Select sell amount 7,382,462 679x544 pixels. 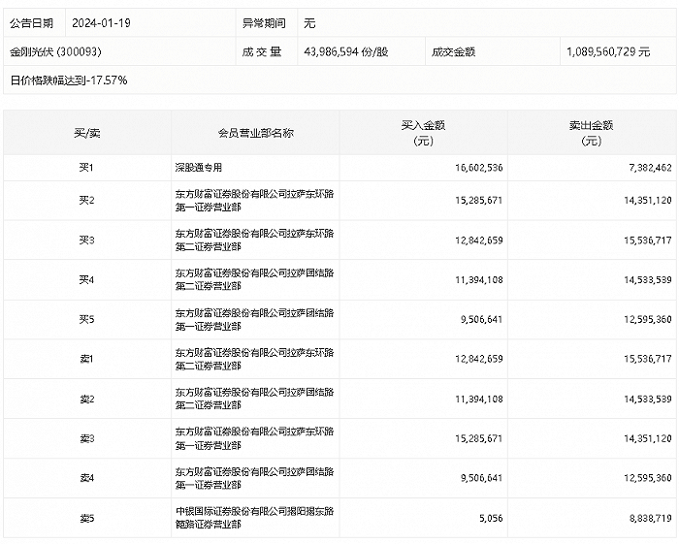click(651, 168)
